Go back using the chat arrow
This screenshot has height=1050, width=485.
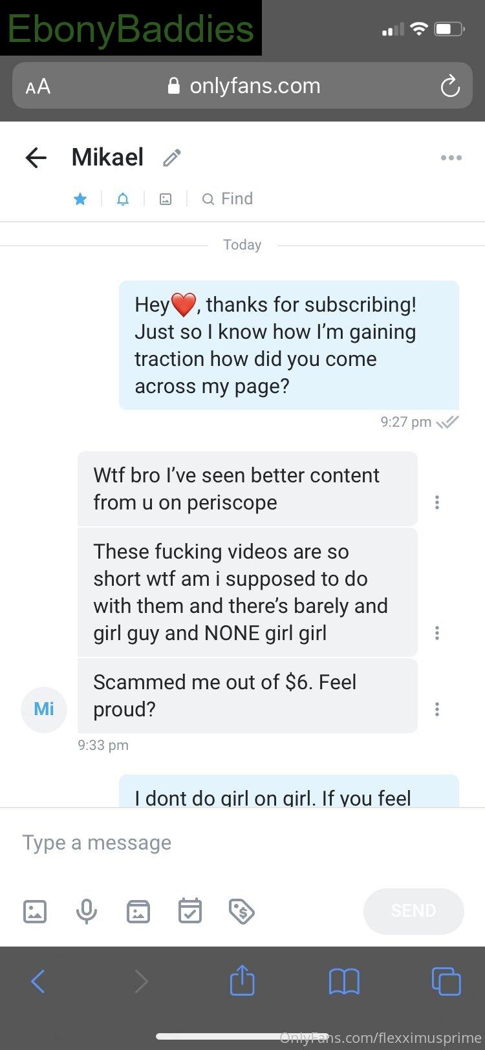pyautogui.click(x=36, y=158)
